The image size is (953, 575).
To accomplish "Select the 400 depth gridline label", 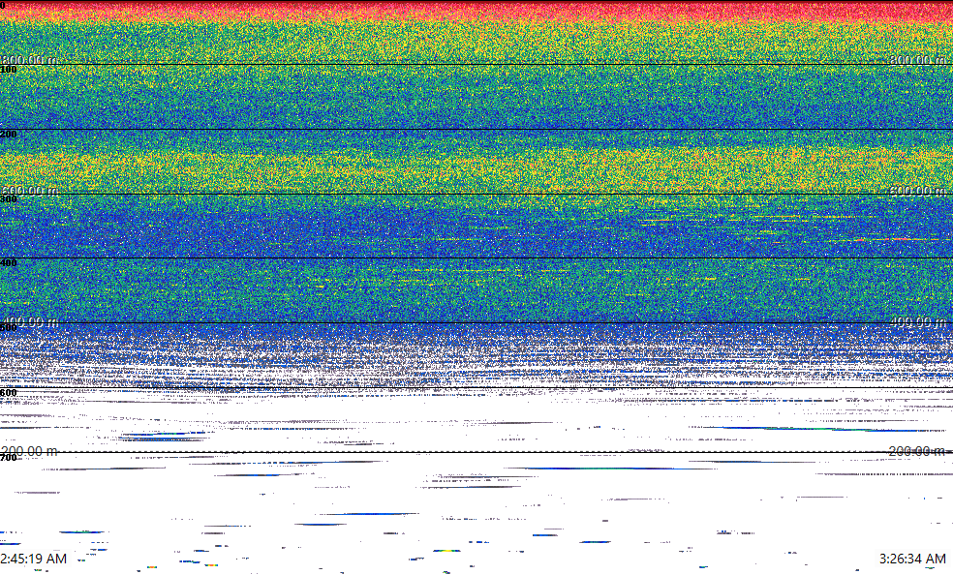I will pos(9,263).
